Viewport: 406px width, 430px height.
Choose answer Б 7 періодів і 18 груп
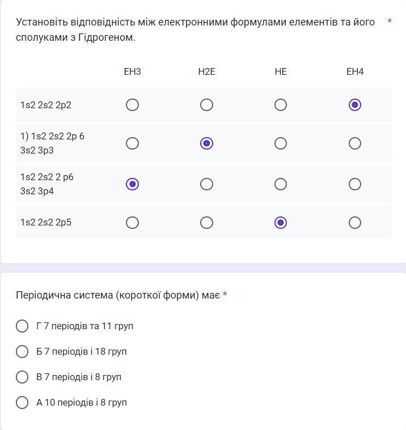(x=22, y=351)
